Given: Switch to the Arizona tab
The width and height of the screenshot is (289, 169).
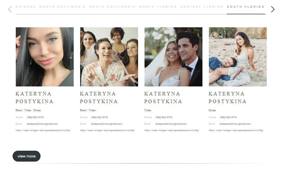Looking at the screenshot, I should 26,7.
